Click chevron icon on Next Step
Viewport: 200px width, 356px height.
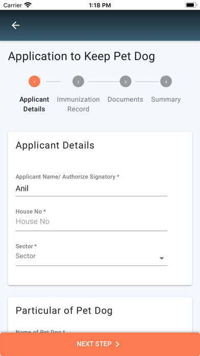[117, 344]
